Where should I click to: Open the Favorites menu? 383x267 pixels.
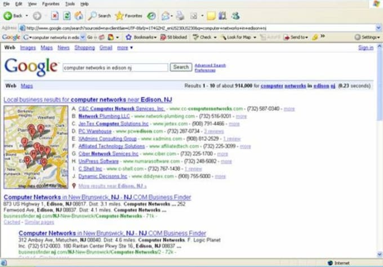click(51, 4)
